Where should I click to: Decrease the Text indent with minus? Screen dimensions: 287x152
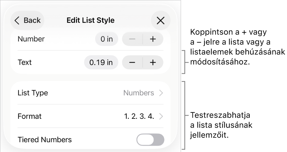pos(132,62)
